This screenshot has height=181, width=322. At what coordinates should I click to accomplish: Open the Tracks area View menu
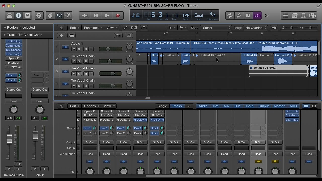click(112, 28)
